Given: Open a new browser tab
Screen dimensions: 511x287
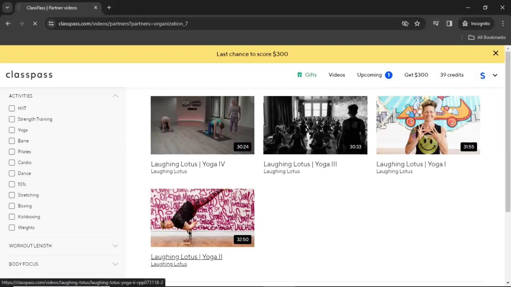Looking at the screenshot, I should (109, 8).
